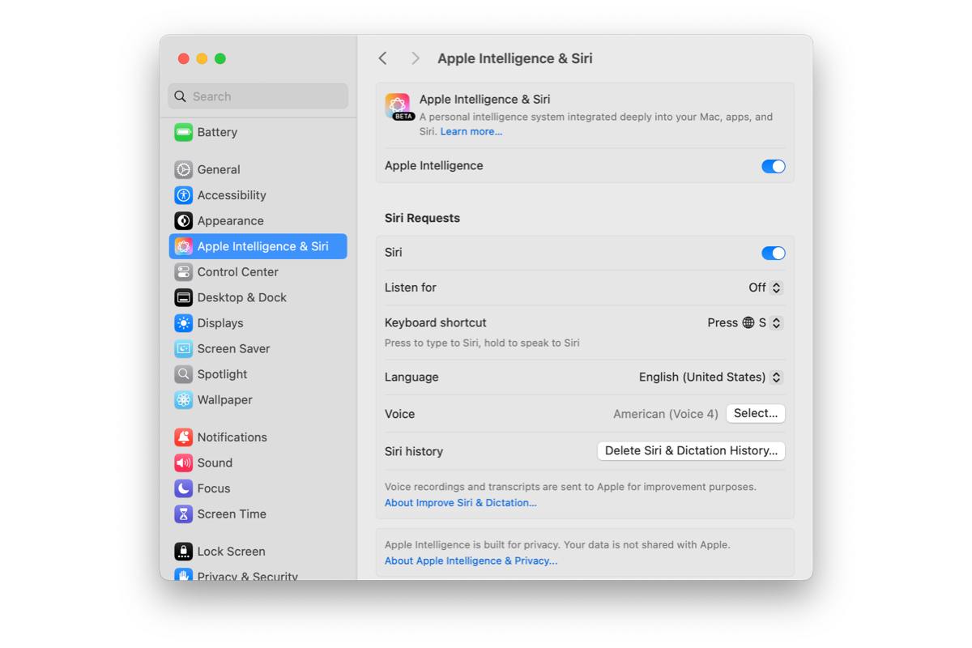Open the Learn more… link
This screenshot has width=972, height=648.
pos(471,131)
